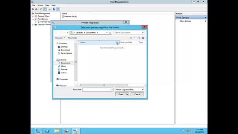Open the Action menu

(x=40, y=5)
